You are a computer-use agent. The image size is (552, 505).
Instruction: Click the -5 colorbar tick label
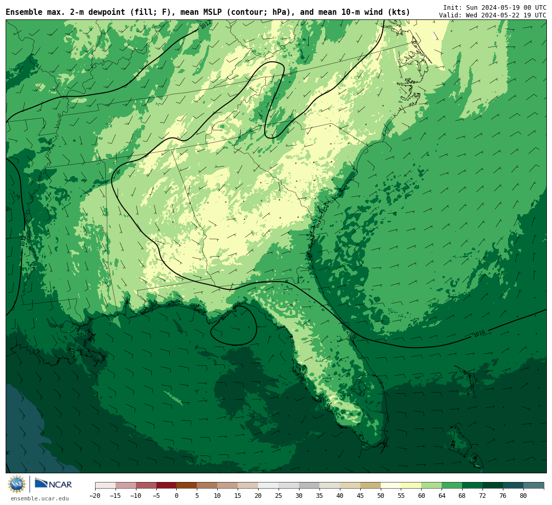156,495
